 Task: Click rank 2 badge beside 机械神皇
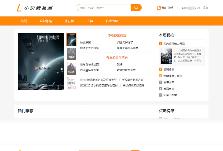tap(161, 69)
